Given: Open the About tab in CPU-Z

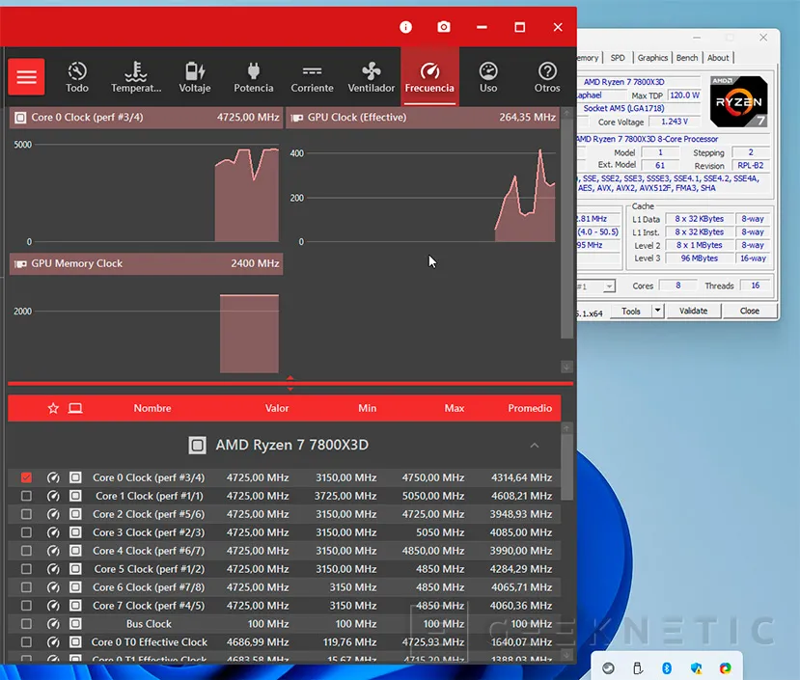Looking at the screenshot, I should tap(718, 58).
